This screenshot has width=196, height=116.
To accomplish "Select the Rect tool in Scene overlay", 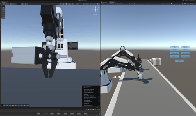I will pos(3,15).
